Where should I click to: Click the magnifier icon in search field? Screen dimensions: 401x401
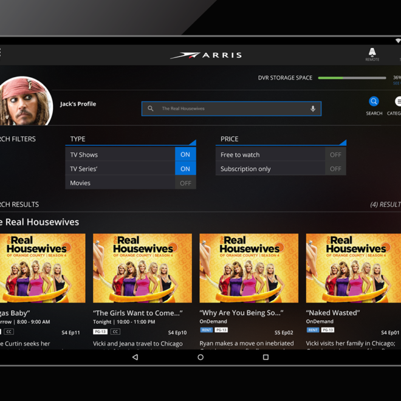[151, 108]
